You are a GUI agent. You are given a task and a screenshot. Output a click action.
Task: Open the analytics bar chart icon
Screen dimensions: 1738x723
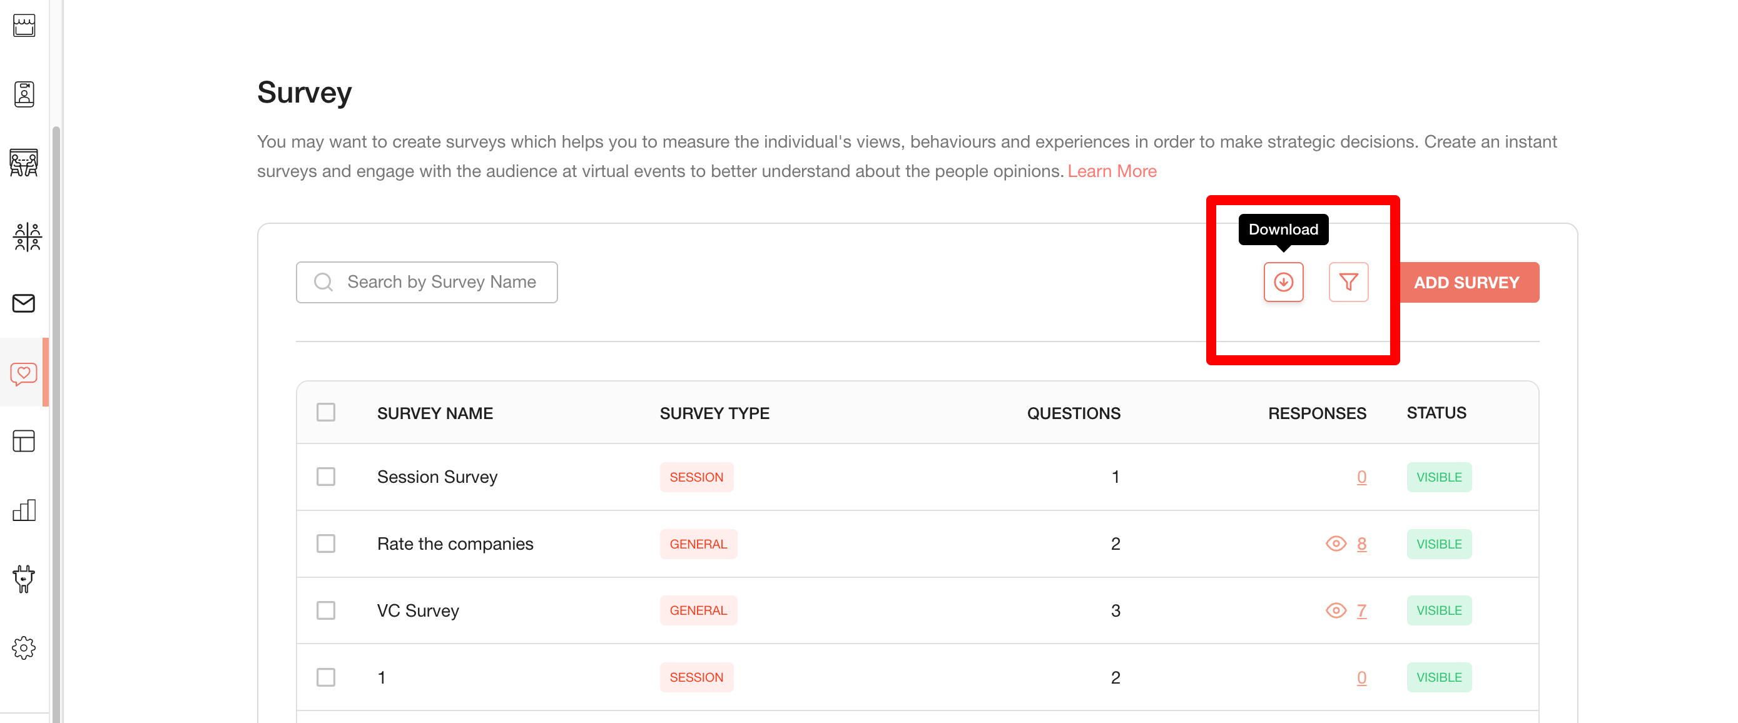24,510
